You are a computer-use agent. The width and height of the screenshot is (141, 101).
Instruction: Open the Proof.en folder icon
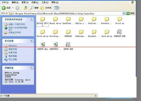tap(120, 19)
